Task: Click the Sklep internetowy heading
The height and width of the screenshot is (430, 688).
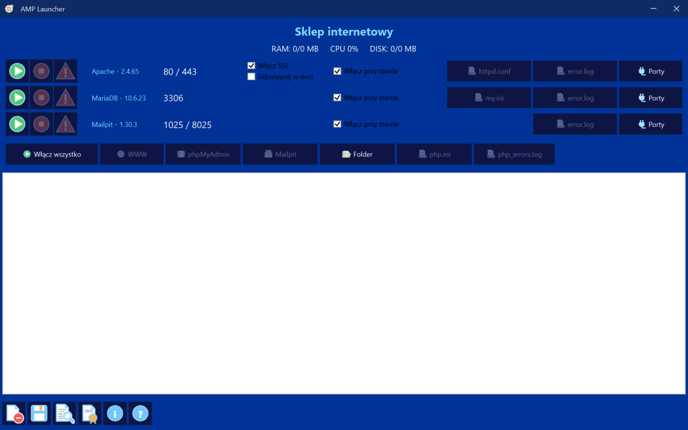Action: click(344, 32)
